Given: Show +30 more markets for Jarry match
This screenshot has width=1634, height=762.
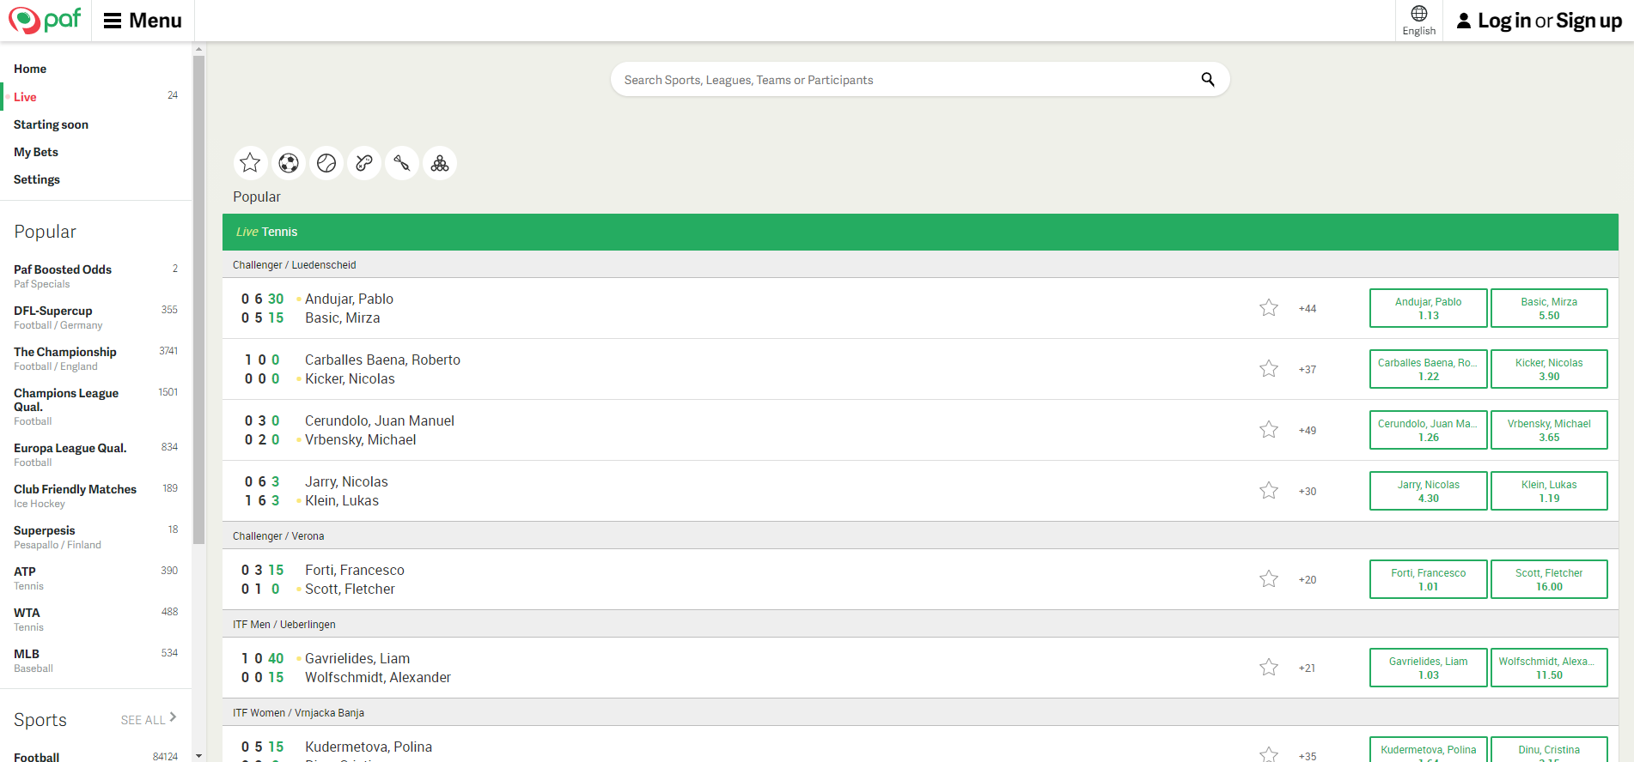Looking at the screenshot, I should click(1308, 492).
